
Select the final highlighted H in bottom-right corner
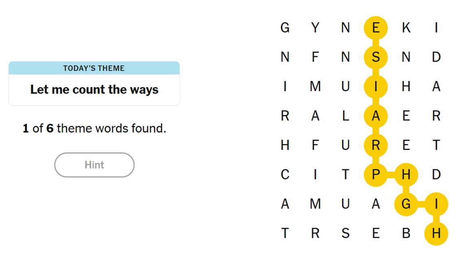click(x=436, y=233)
